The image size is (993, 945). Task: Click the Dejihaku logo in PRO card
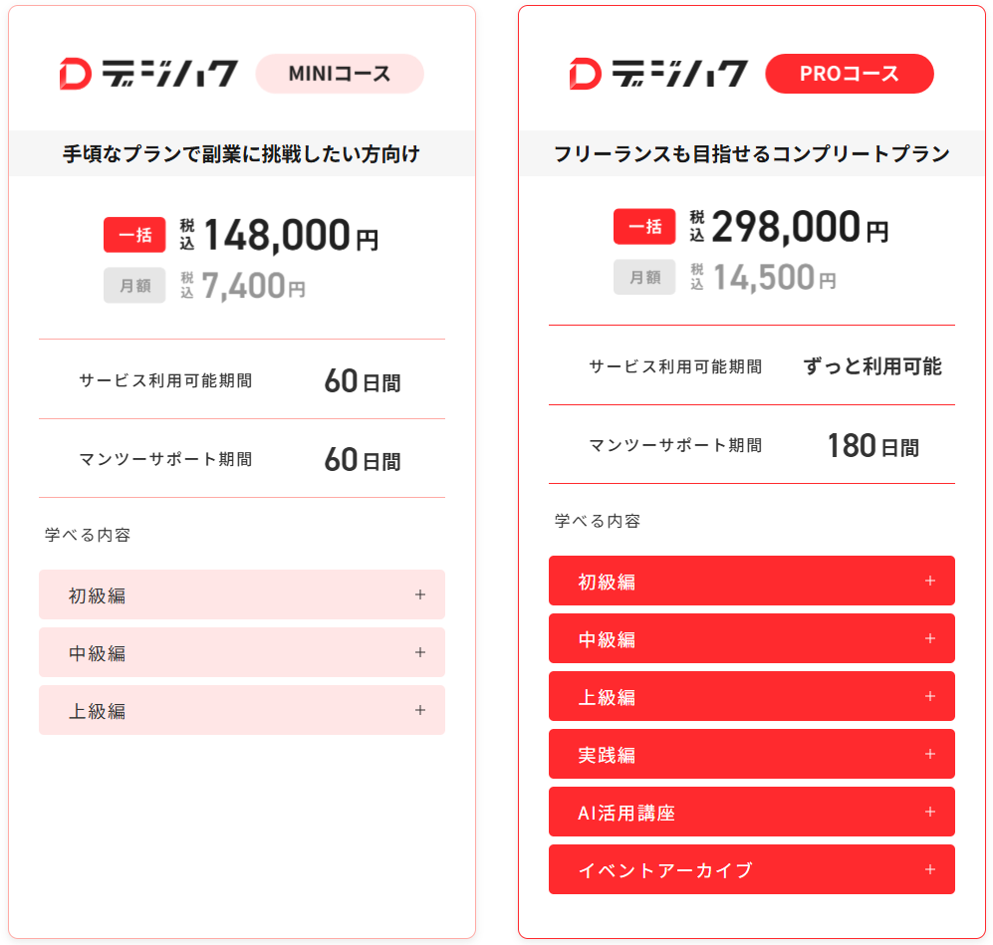(658, 74)
